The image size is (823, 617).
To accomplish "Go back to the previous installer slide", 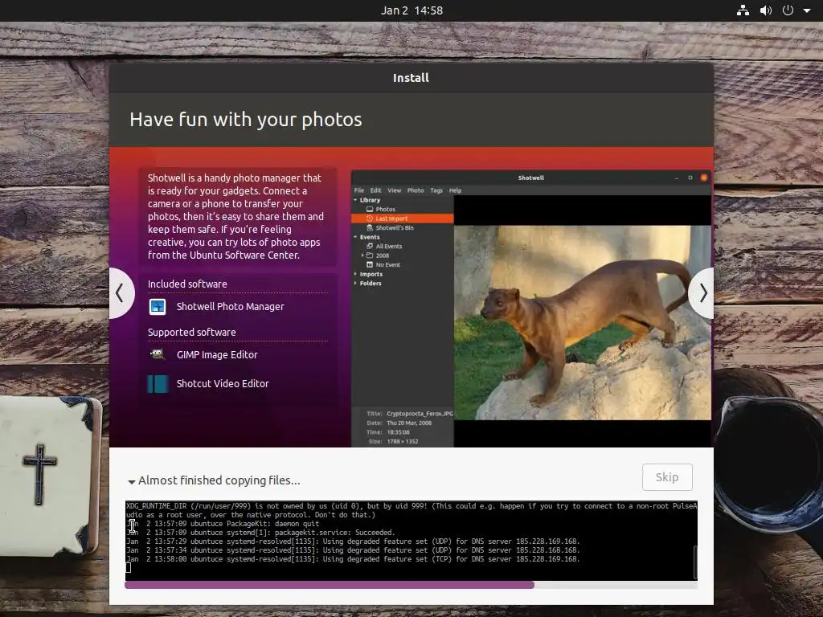I will click(121, 292).
